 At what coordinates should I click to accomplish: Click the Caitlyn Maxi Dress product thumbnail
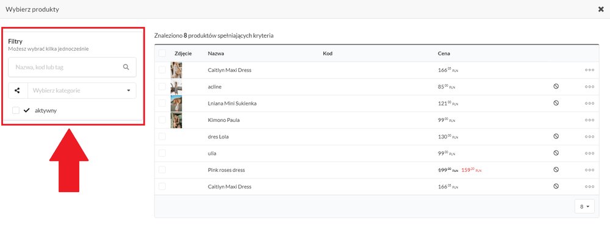point(176,70)
